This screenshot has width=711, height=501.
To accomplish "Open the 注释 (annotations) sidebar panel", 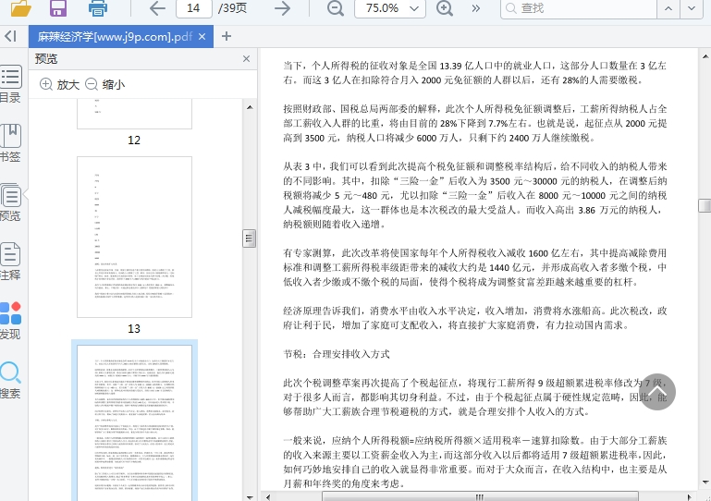I will coord(10,260).
